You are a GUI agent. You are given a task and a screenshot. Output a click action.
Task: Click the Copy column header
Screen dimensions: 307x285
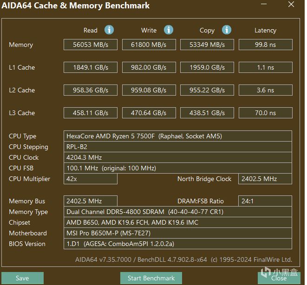207,31
